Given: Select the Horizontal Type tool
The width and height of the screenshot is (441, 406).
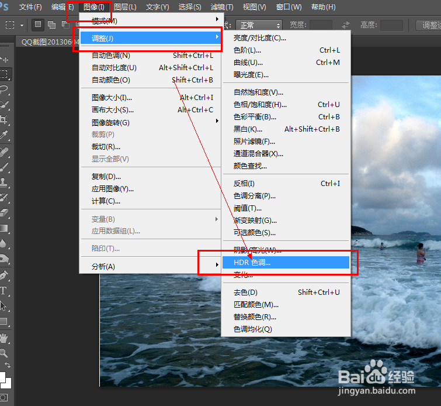Looking at the screenshot, I should [x=4, y=291].
